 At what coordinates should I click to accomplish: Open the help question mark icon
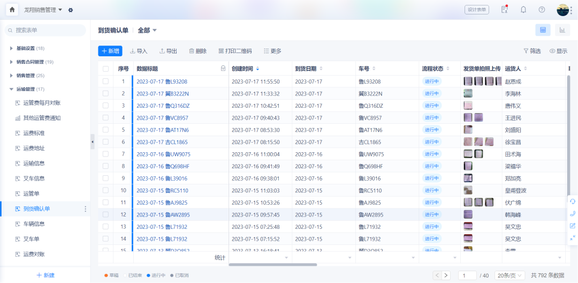[542, 10]
